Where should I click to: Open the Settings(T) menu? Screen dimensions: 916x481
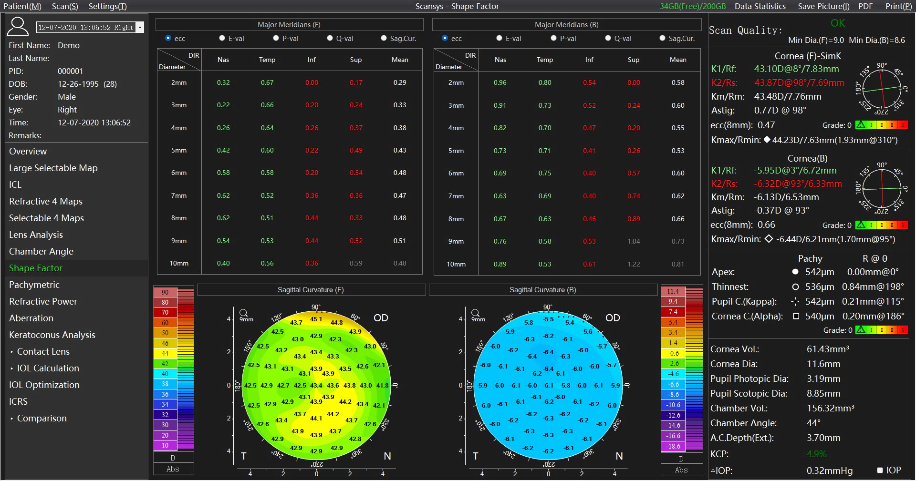107,6
